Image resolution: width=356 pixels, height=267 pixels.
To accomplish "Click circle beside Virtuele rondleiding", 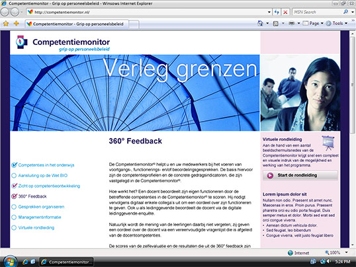I will coord(14,228).
